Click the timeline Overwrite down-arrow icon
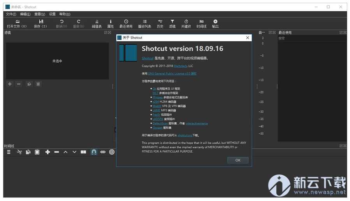The width and height of the screenshot is (350, 201). point(74,152)
